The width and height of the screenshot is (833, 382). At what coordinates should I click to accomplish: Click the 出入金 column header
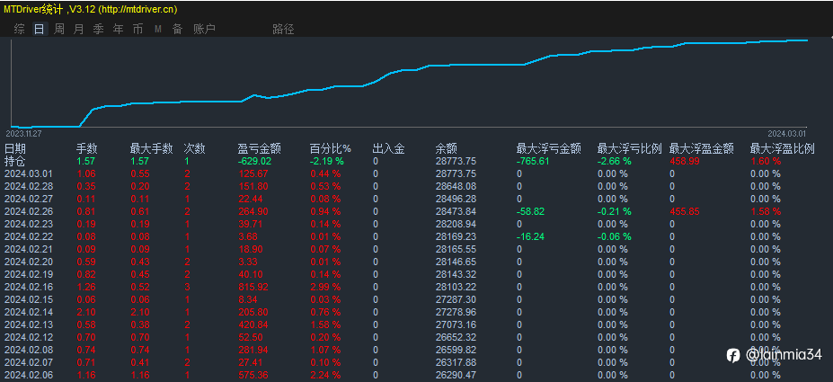click(x=388, y=149)
